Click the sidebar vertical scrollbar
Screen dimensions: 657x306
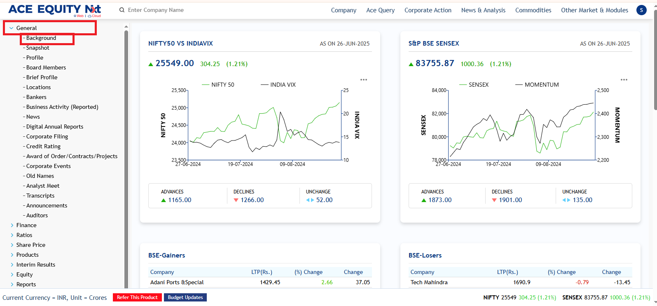click(x=126, y=156)
